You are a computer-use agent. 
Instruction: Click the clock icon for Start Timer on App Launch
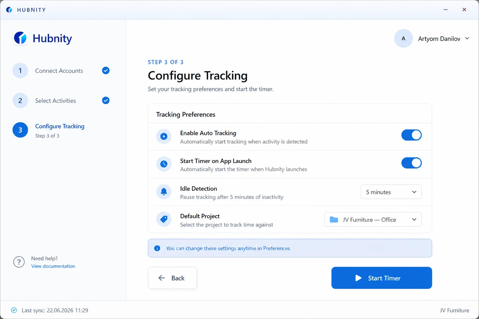[x=164, y=164]
